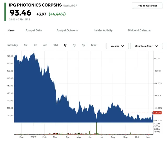Click the red -43.73% price marker
Image resolution: width=167 pixels, height=143 pixels.
click(x=158, y=113)
